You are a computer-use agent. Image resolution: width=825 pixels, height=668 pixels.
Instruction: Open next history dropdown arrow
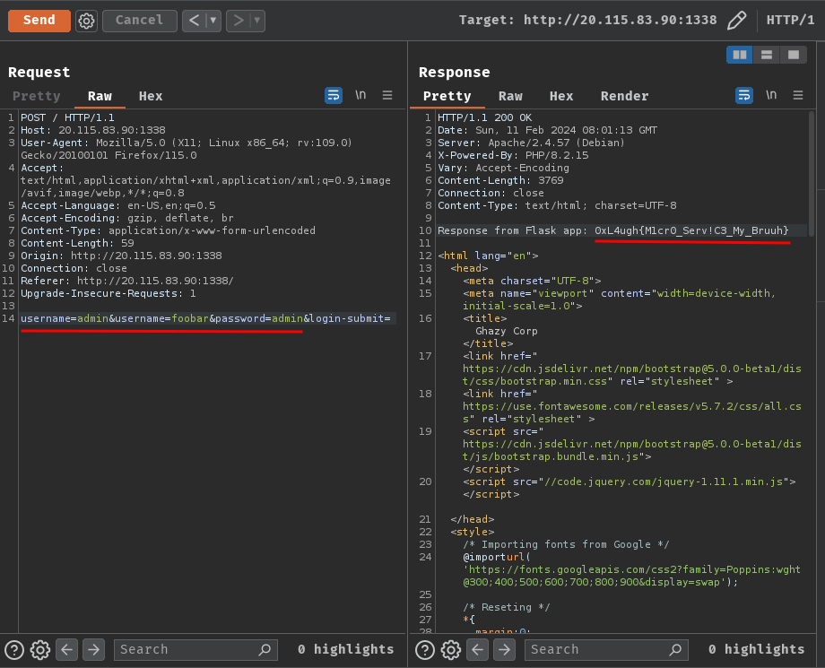coord(257,21)
